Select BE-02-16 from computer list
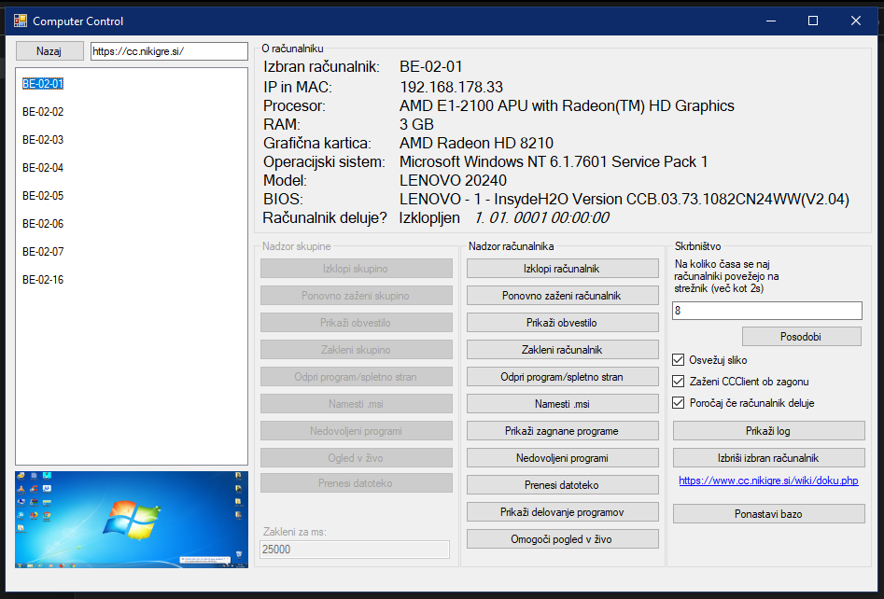The image size is (884, 599). (x=43, y=280)
